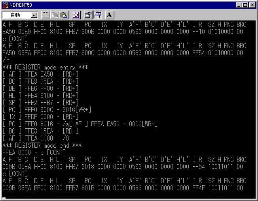Click the IR value FF4F
The height and width of the screenshot is (201, 258).
click(199, 188)
